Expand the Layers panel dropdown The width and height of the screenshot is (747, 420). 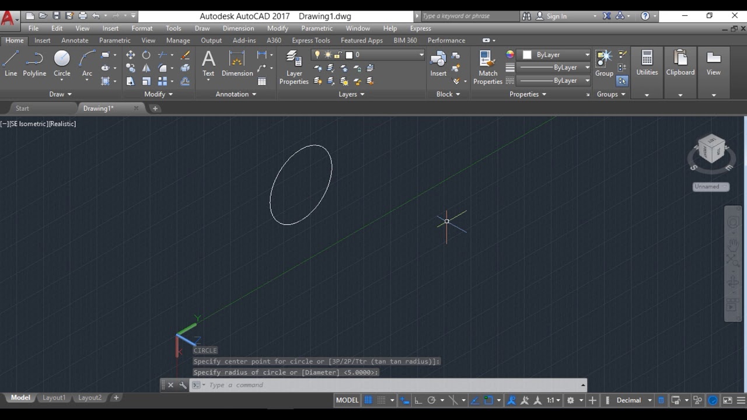(x=352, y=94)
